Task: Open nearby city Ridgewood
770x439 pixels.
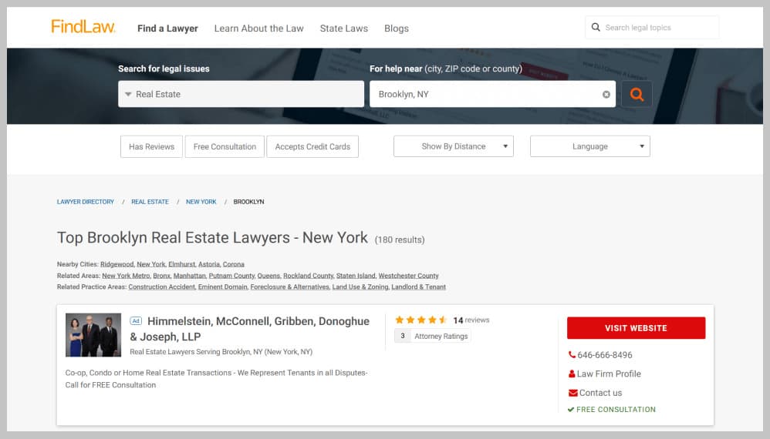Action: 117,264
